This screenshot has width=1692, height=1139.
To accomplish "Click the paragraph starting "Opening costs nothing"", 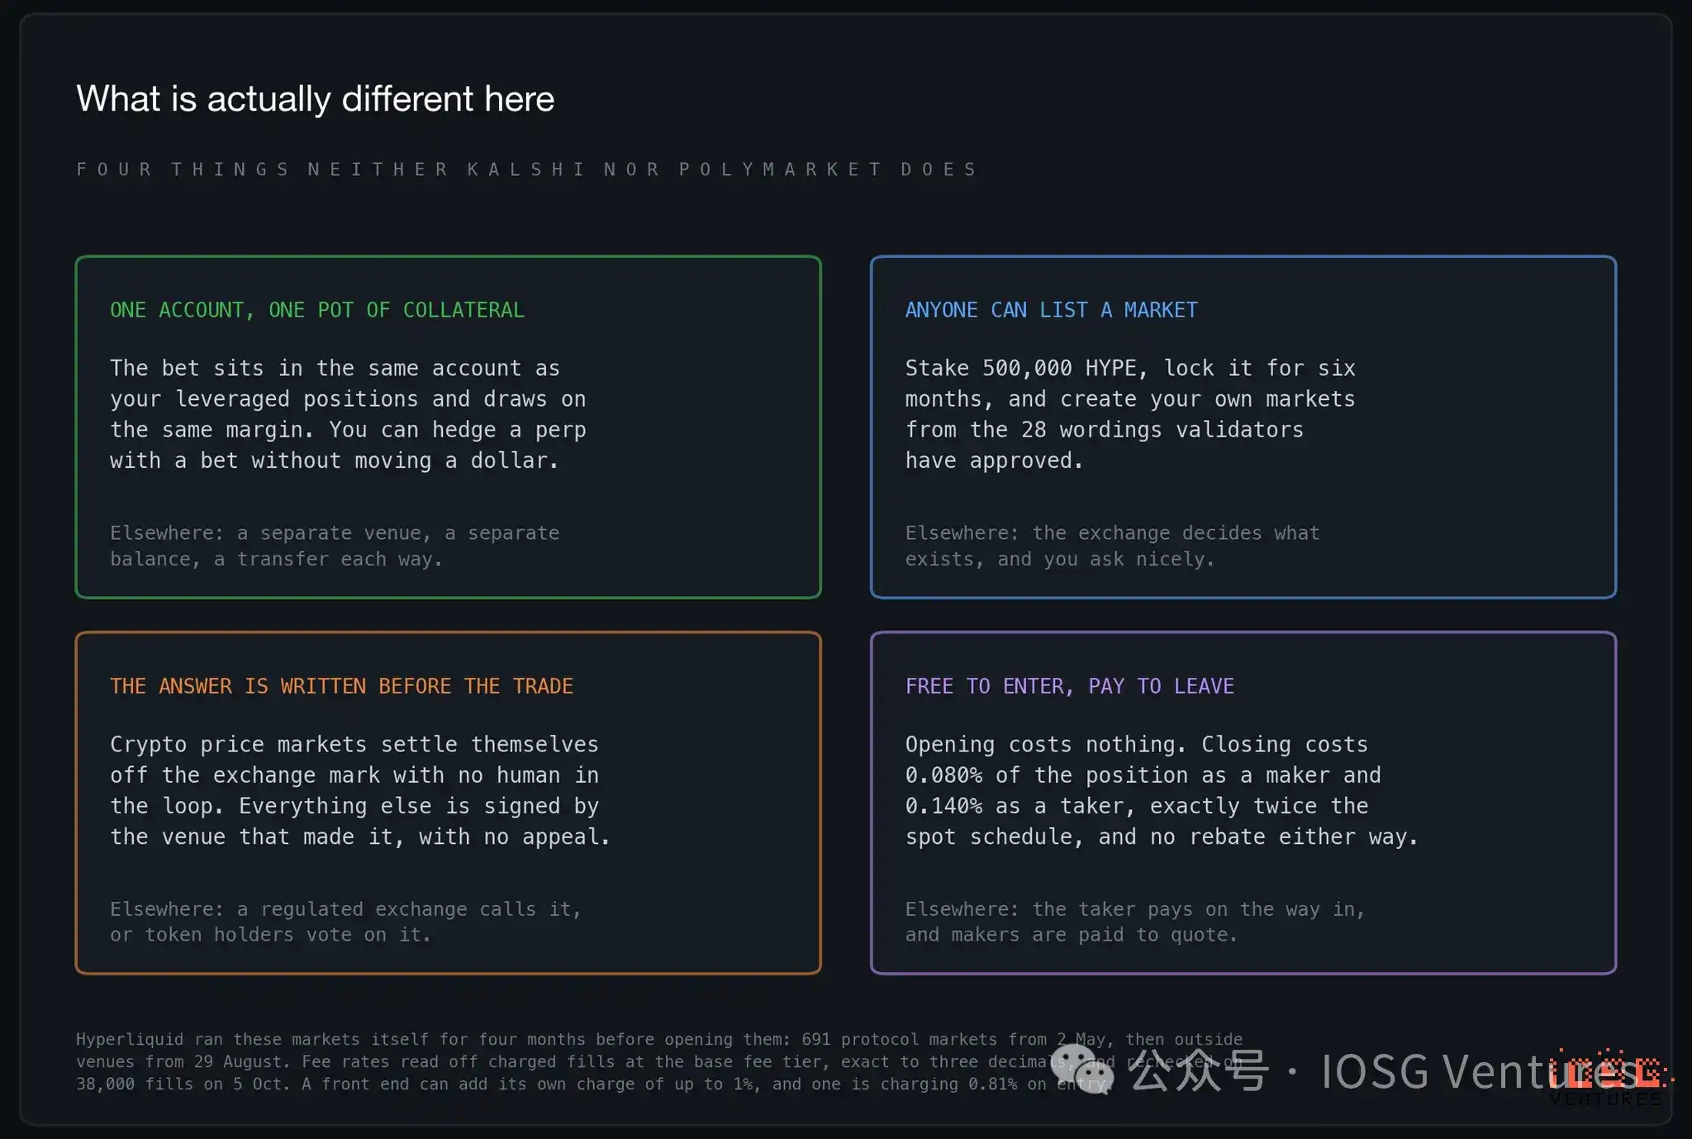I will [x=1161, y=790].
